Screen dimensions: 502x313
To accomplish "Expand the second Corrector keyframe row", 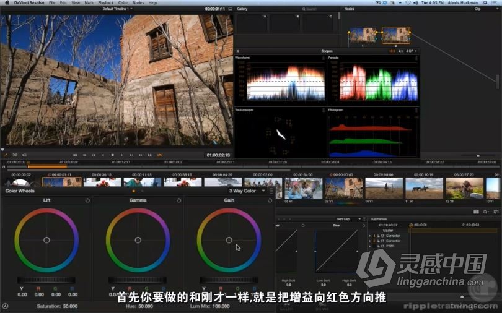I will [x=370, y=241].
